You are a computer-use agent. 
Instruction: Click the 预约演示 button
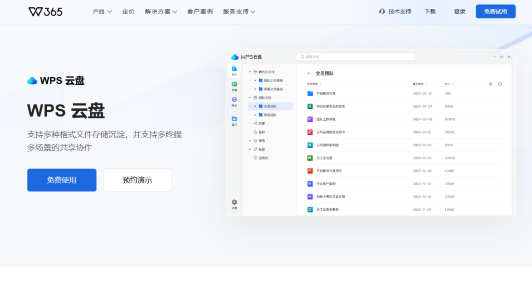tap(137, 180)
